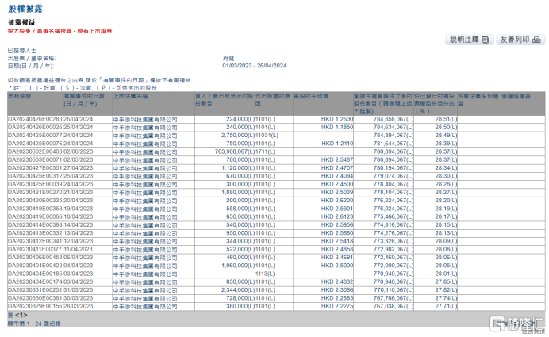Screen dimensions: 549x337
Task: Select reason code 1113(L)
Action: 266,274
